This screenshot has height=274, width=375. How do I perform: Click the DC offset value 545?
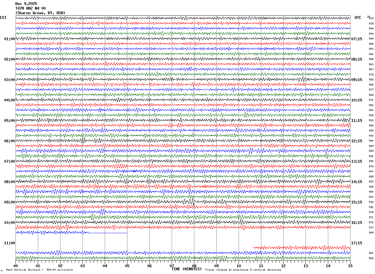371,39
